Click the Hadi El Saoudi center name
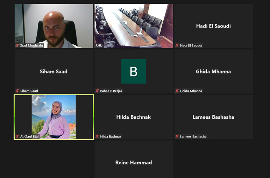 (x=214, y=26)
